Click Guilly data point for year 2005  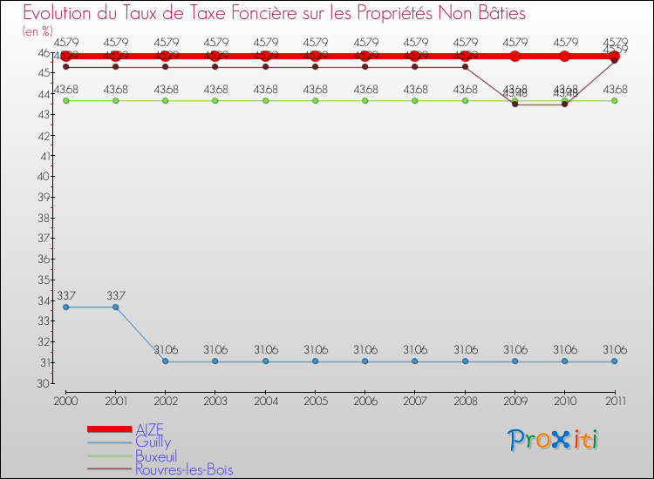[x=316, y=361]
